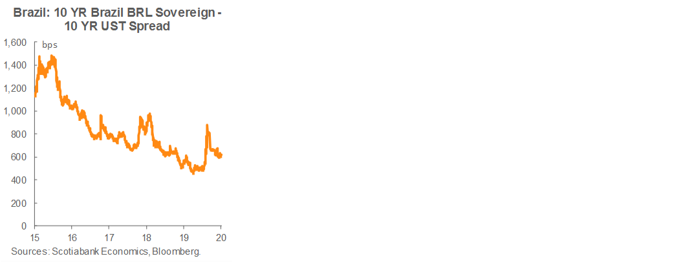Click the '16' x-axis year label
Screen dimensions: 694x267
(72, 237)
